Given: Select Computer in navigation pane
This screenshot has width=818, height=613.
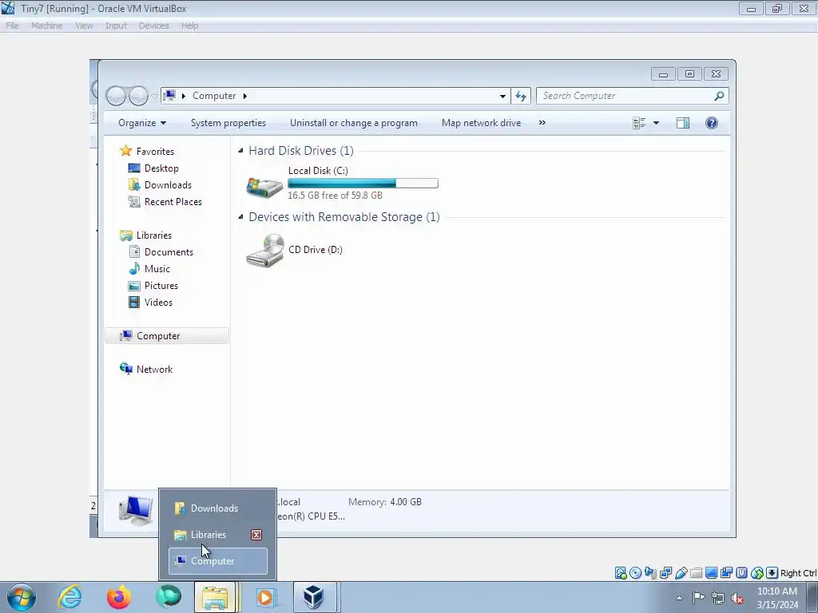Looking at the screenshot, I should pyautogui.click(x=167, y=336).
